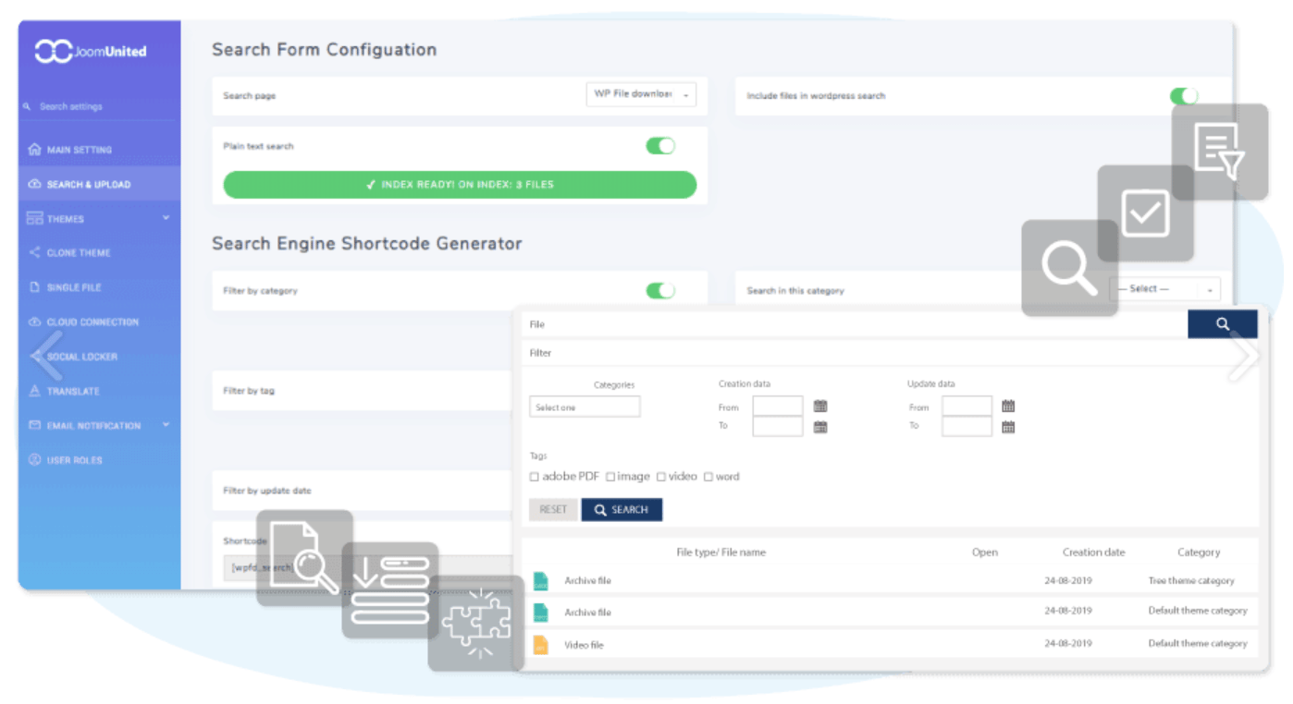Click the next slide arrow on right edge
Image resolution: width=1293 pixels, height=704 pixels.
point(1244,356)
